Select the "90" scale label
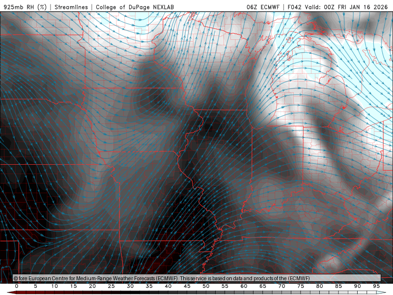Image resolution: width=393 pixels, height=295 pixels. 357,286
